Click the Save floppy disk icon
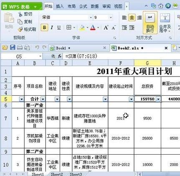The width and height of the screenshot is (180, 176). click(x=13, y=48)
